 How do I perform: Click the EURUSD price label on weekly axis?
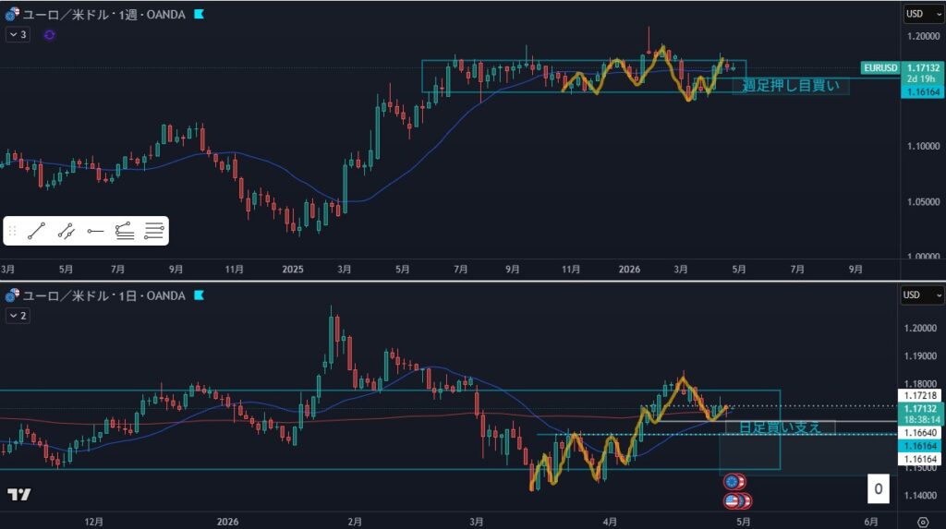click(879, 67)
